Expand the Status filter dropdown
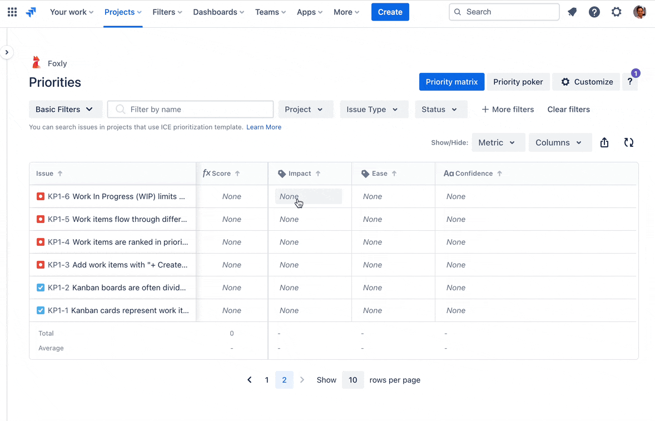The image size is (655, 421). [441, 110]
